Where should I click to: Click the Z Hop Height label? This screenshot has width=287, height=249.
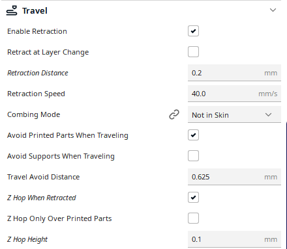[27, 239]
